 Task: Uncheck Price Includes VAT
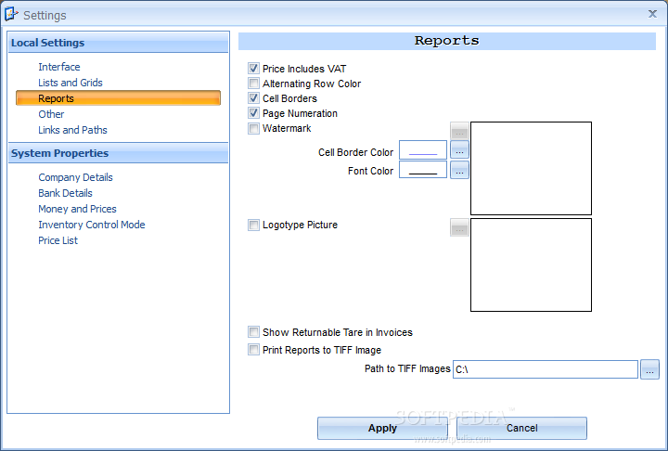(253, 68)
